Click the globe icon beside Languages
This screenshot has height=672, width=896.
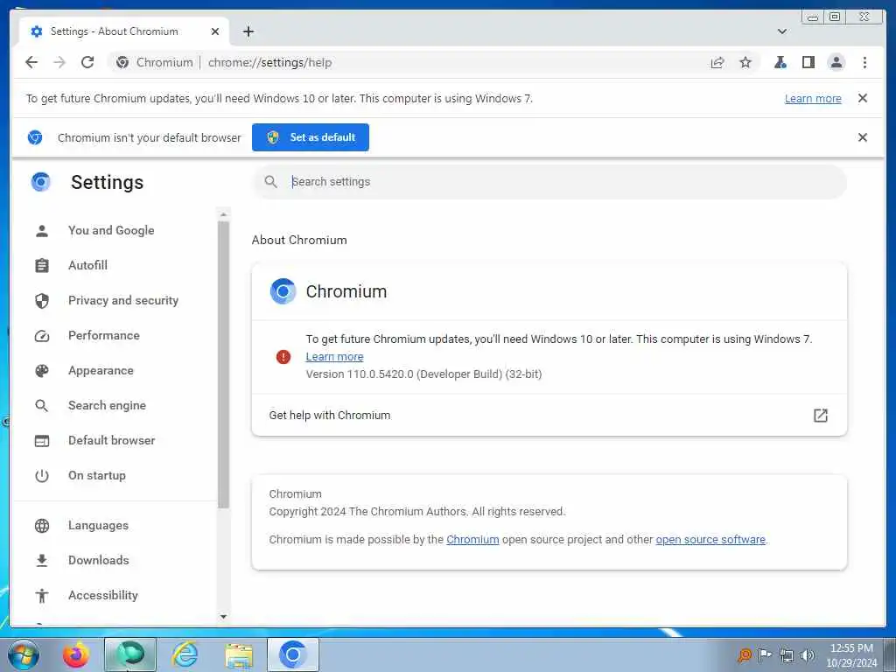click(x=42, y=526)
